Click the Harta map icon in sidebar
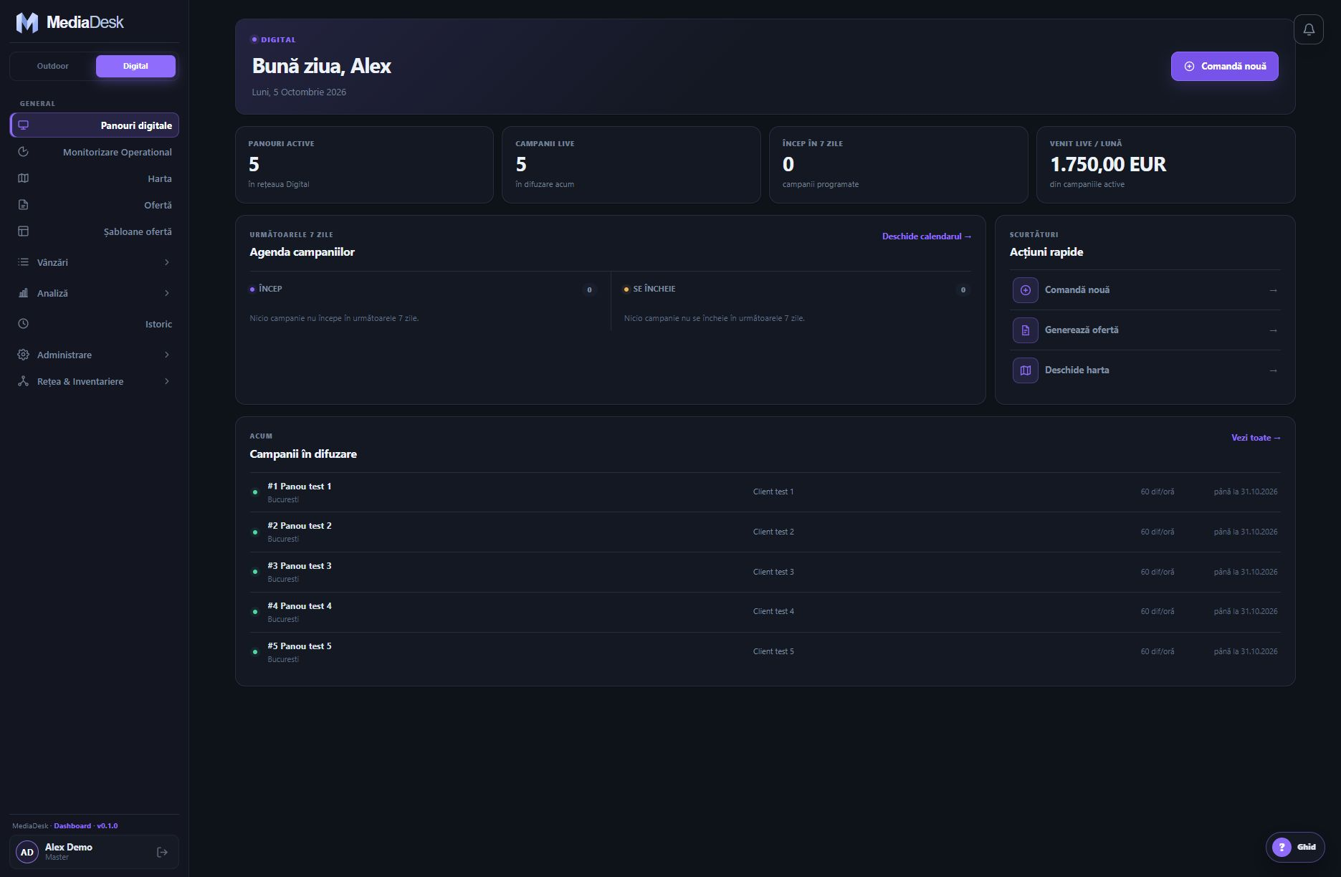This screenshot has height=877, width=1341. tap(24, 178)
